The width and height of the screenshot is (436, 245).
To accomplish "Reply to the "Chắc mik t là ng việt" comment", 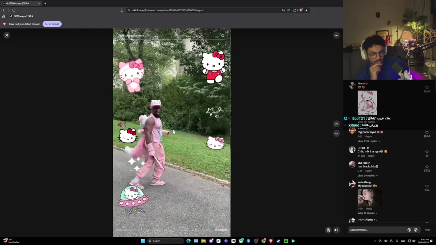I will tap(371, 156).
